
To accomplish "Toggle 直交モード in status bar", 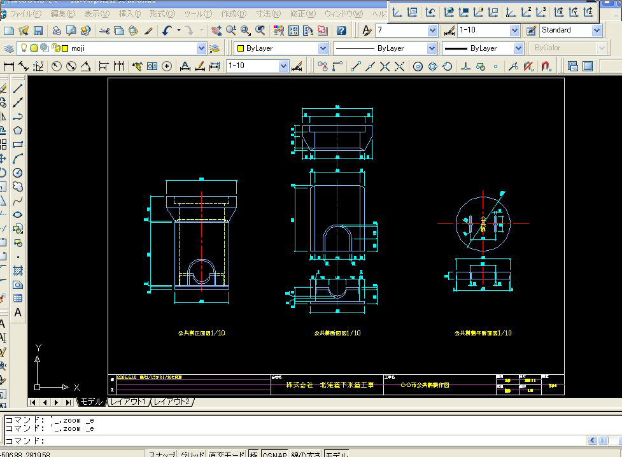I will 227,454.
